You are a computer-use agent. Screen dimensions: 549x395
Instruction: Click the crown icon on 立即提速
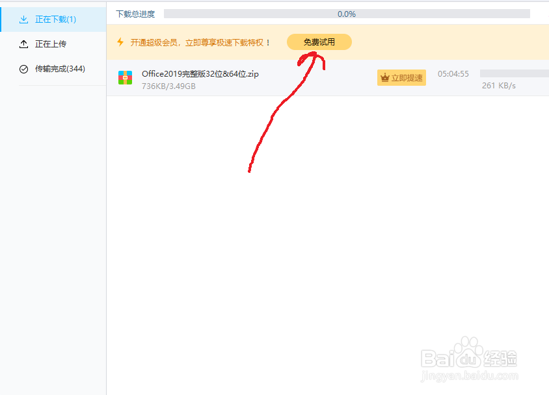385,77
